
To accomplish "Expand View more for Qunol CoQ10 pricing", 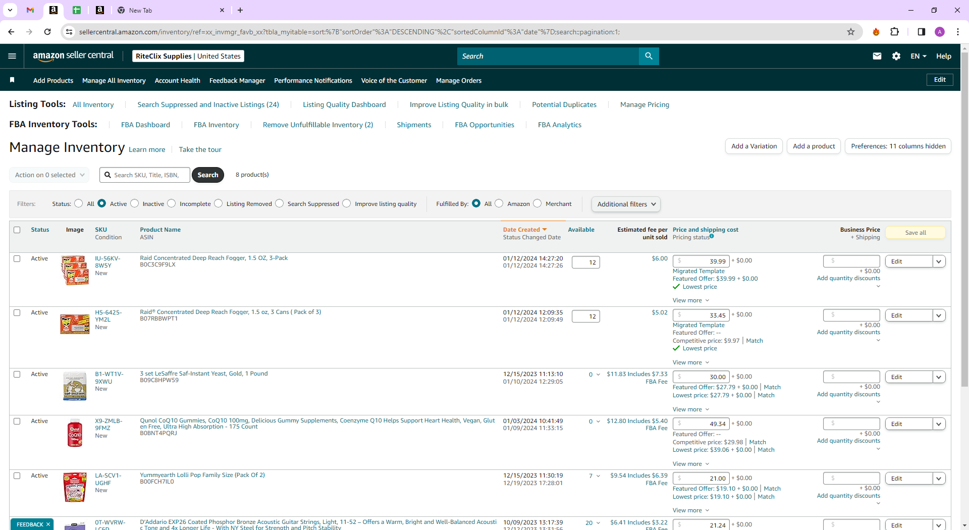I will (x=691, y=464).
